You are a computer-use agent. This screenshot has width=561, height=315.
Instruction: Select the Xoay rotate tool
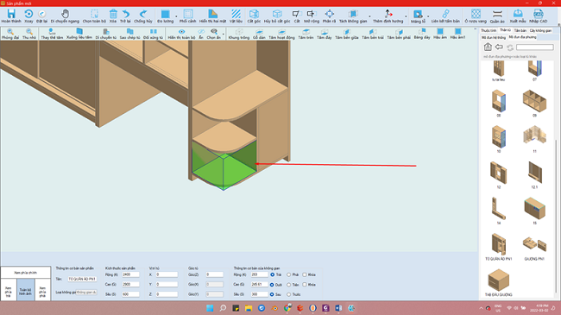[28, 15]
